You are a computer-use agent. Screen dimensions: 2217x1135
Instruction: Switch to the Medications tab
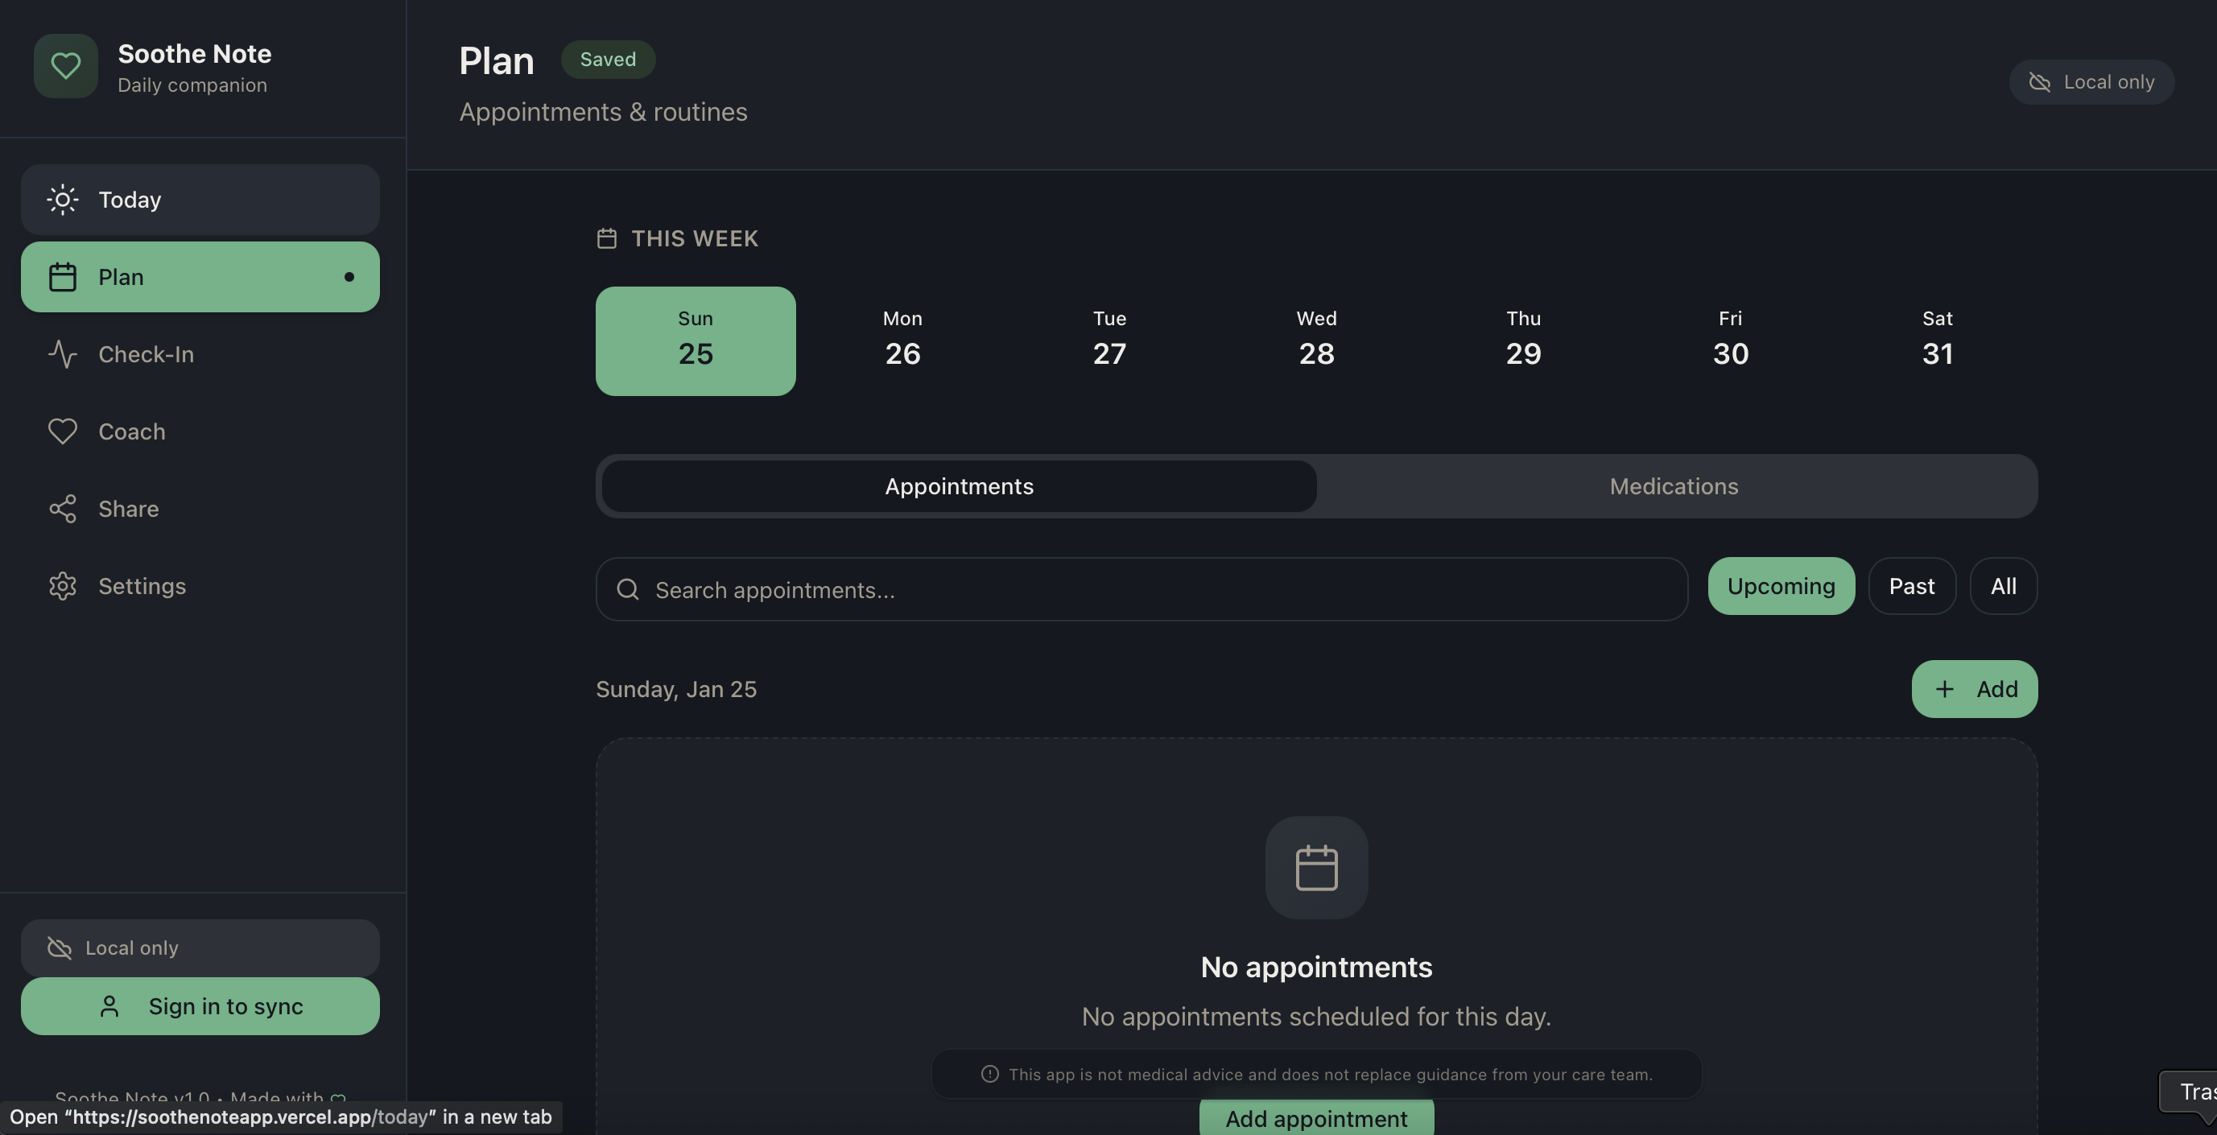pos(1673,486)
